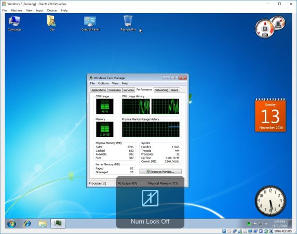Click the volume speaker tray icon
The image size is (297, 234).
coord(266,224)
